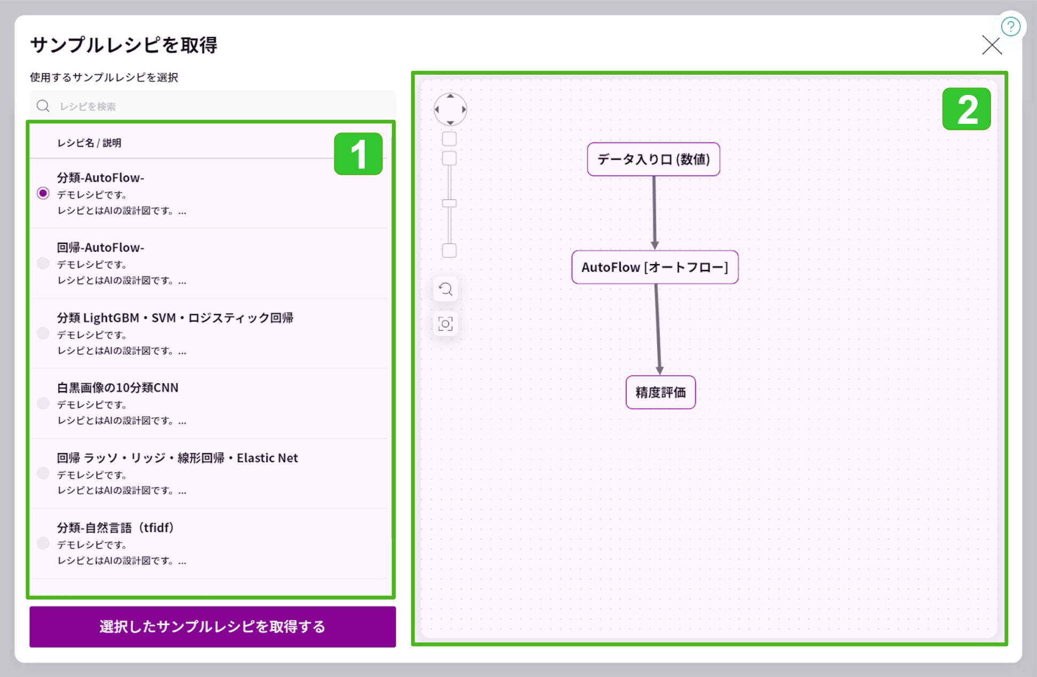Select 回帰 ラッソ・リッジ radio button
1037x677 pixels.
tap(43, 473)
